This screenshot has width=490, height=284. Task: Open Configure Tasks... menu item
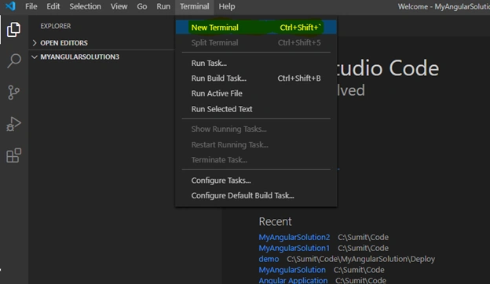pos(256,180)
